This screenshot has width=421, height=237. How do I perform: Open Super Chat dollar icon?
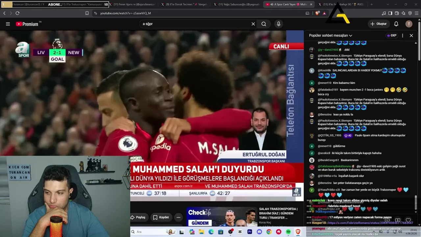398,220
